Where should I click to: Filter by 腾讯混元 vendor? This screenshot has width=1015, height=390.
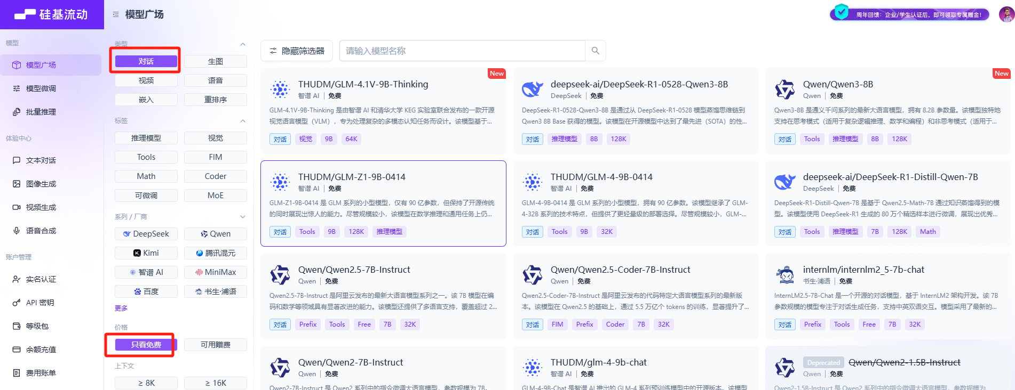click(x=216, y=253)
